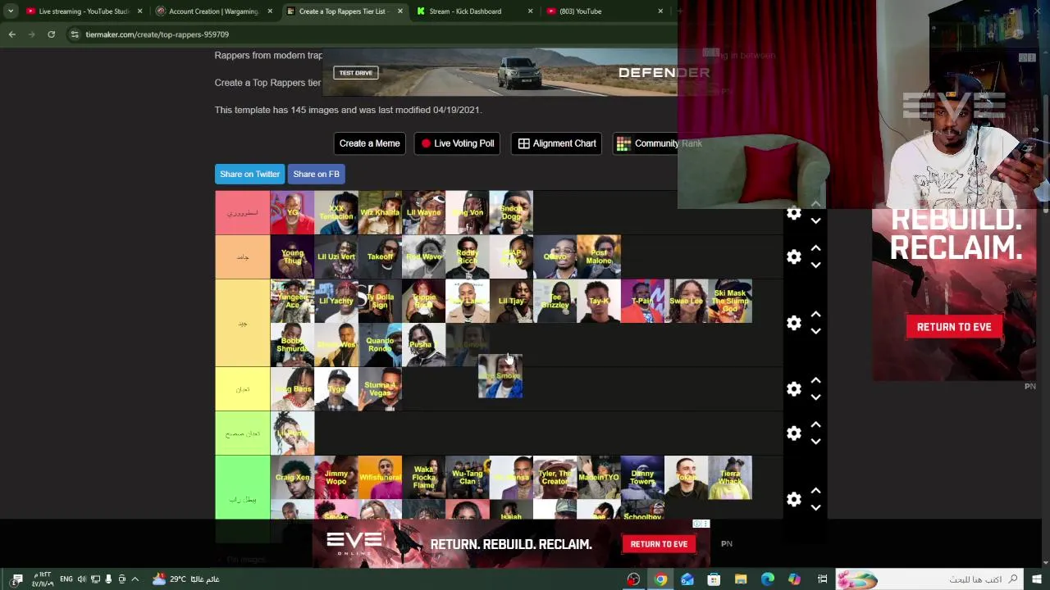Switch to Account Creation Wargaming tab
1050x590 pixels.
pos(213,11)
